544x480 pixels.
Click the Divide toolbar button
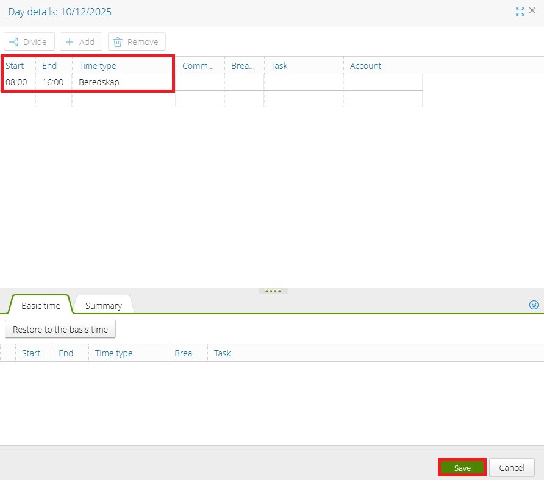tap(29, 42)
